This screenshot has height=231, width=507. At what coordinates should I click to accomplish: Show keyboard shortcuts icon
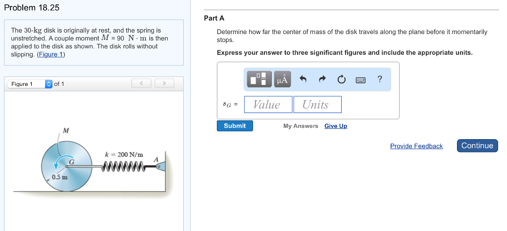pyautogui.click(x=360, y=79)
